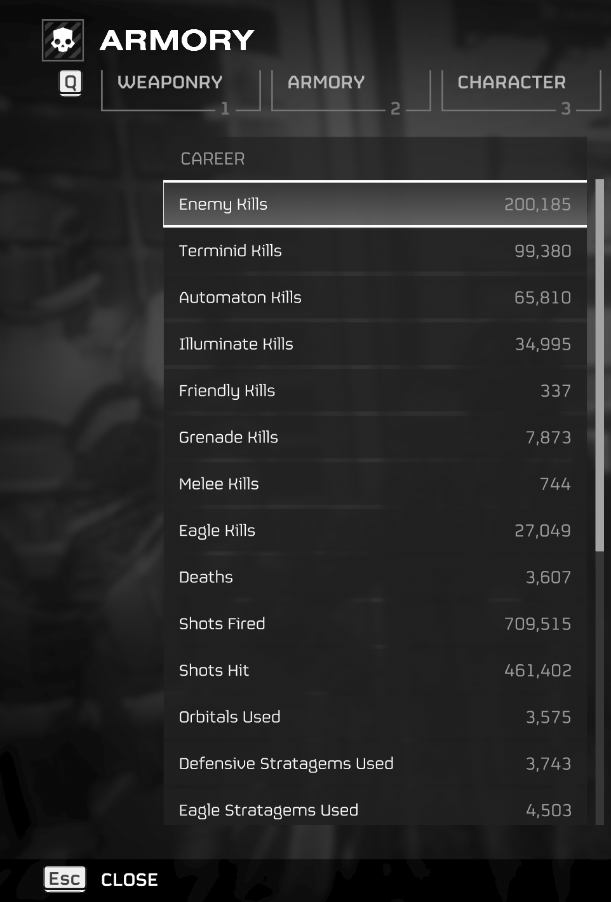The width and height of the screenshot is (611, 902).
Task: Select the Melee Kills row
Action: tap(375, 484)
